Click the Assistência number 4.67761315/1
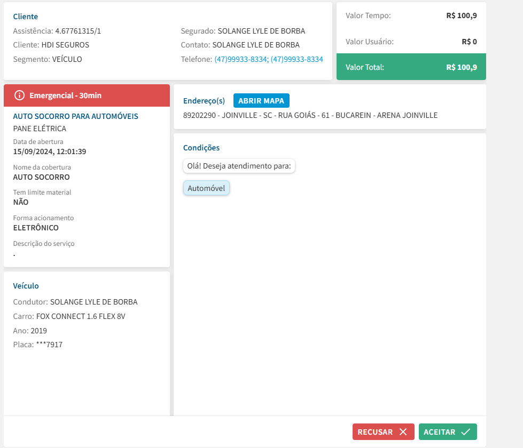 (78, 31)
